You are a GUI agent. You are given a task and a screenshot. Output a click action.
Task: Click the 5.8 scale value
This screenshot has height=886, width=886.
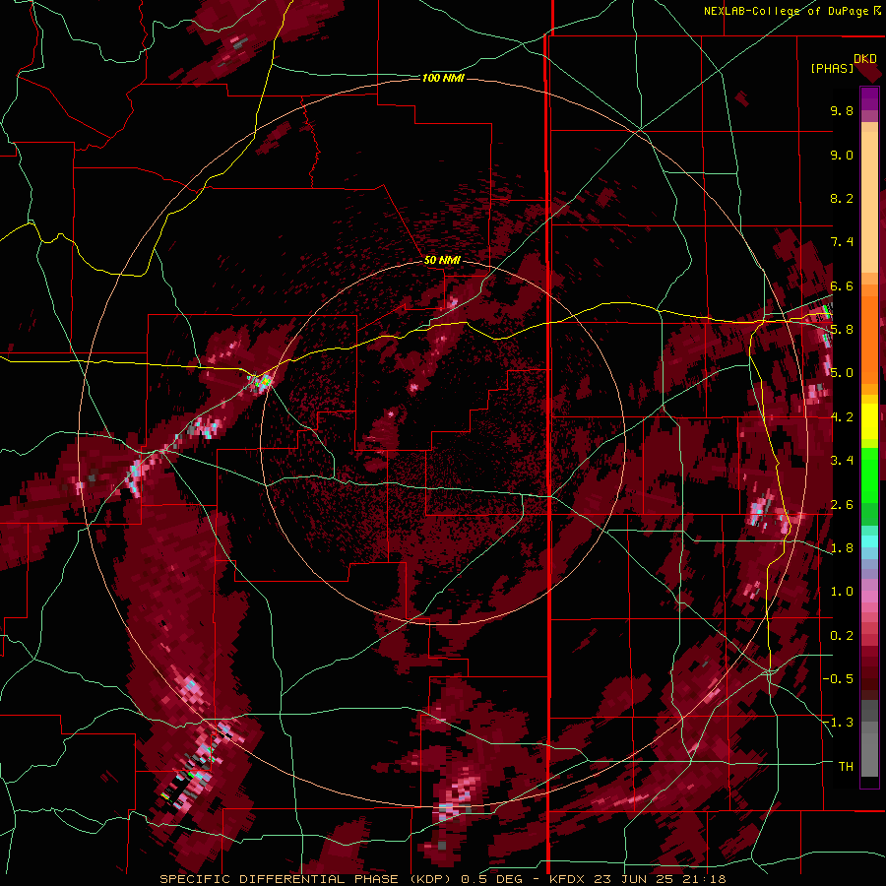click(842, 330)
